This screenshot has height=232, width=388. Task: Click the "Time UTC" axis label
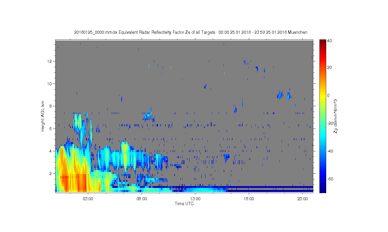pyautogui.click(x=184, y=204)
